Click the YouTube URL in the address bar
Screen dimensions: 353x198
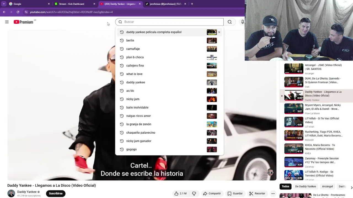point(71,12)
